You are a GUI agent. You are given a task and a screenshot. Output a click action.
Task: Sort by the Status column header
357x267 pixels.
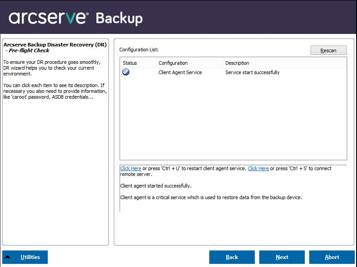point(130,63)
